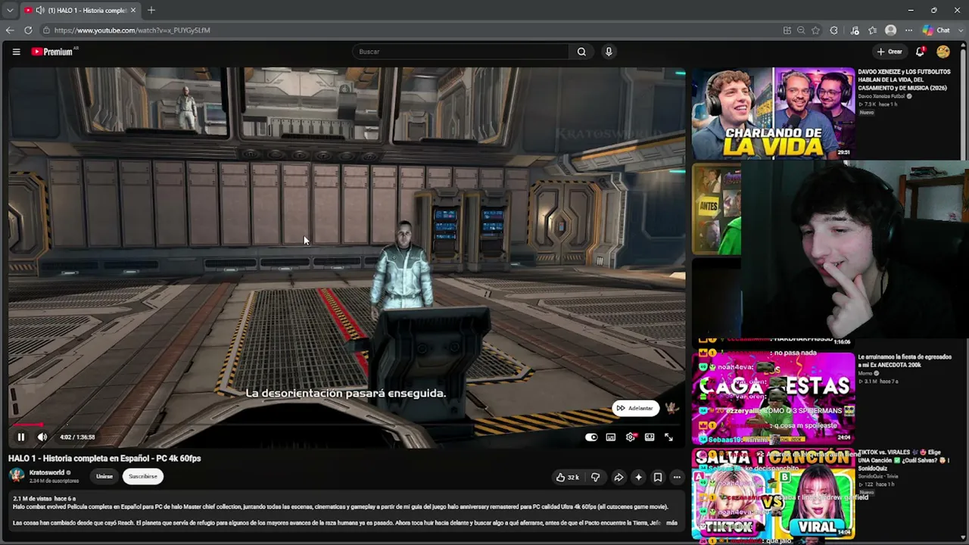Go back in the browser

click(x=10, y=30)
